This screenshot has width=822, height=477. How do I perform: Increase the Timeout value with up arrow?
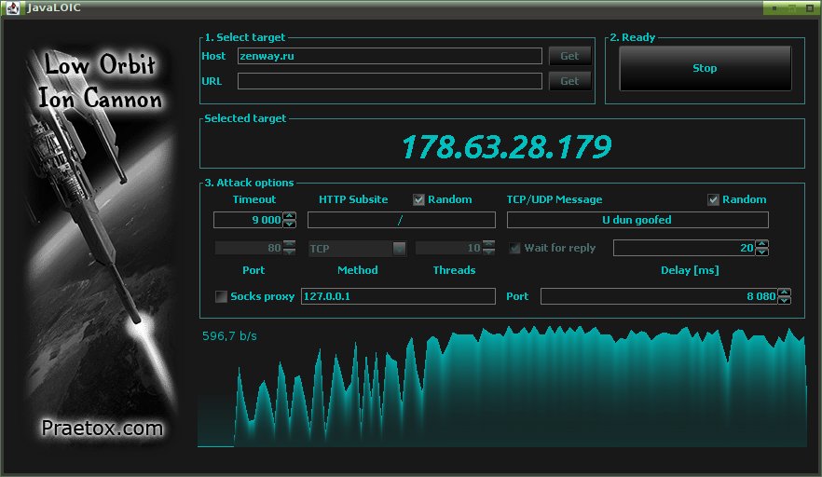pyautogui.click(x=289, y=216)
